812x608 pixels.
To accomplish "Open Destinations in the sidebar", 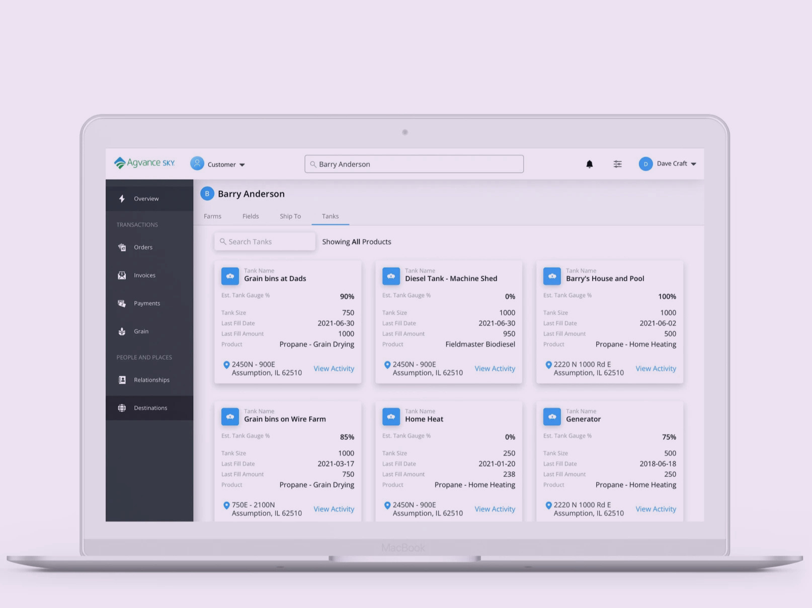I will [x=149, y=408].
